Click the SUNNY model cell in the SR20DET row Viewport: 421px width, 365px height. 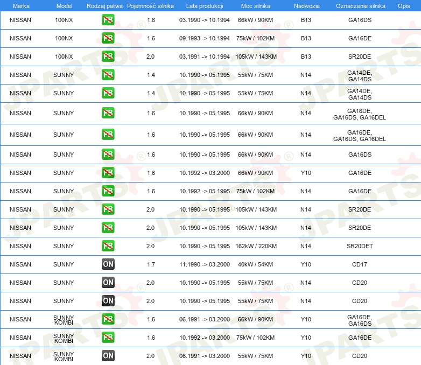coord(64,246)
